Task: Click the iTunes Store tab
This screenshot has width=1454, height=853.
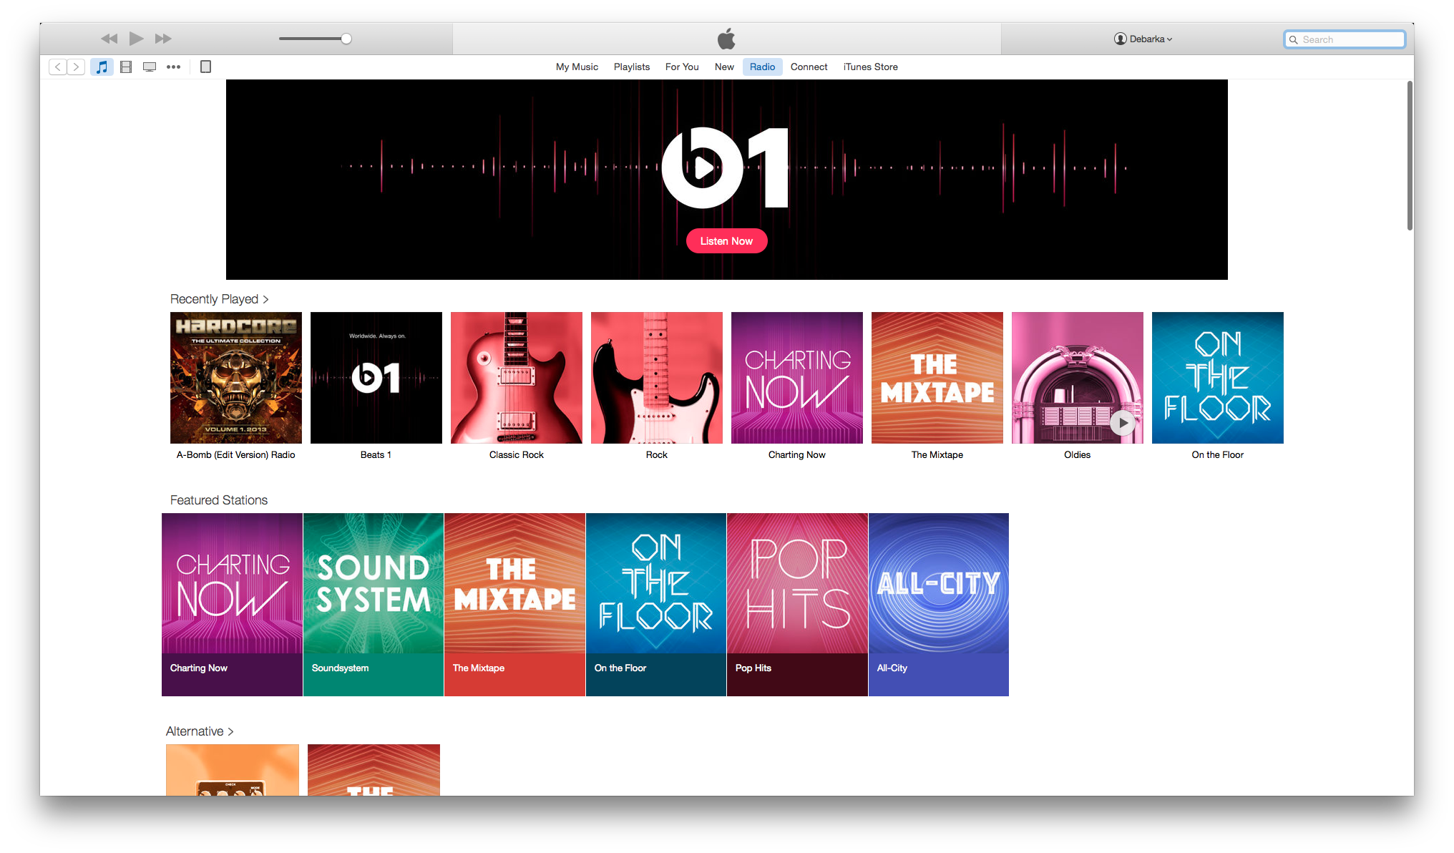Action: point(869,66)
